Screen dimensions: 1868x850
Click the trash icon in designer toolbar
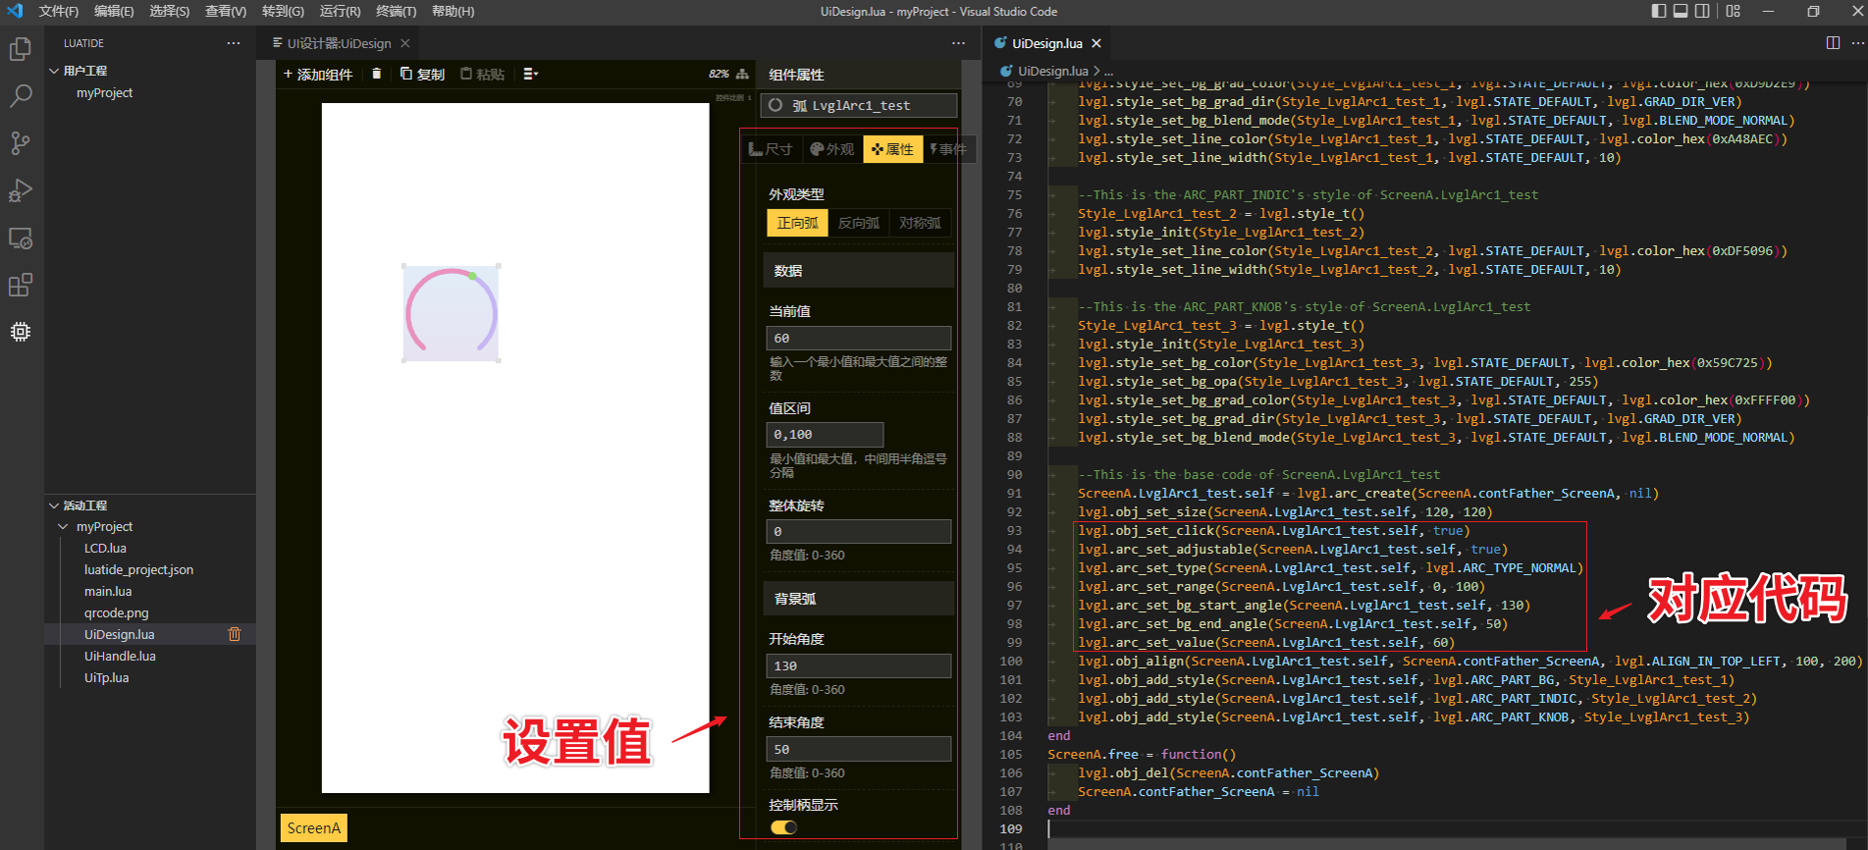pyautogui.click(x=376, y=74)
